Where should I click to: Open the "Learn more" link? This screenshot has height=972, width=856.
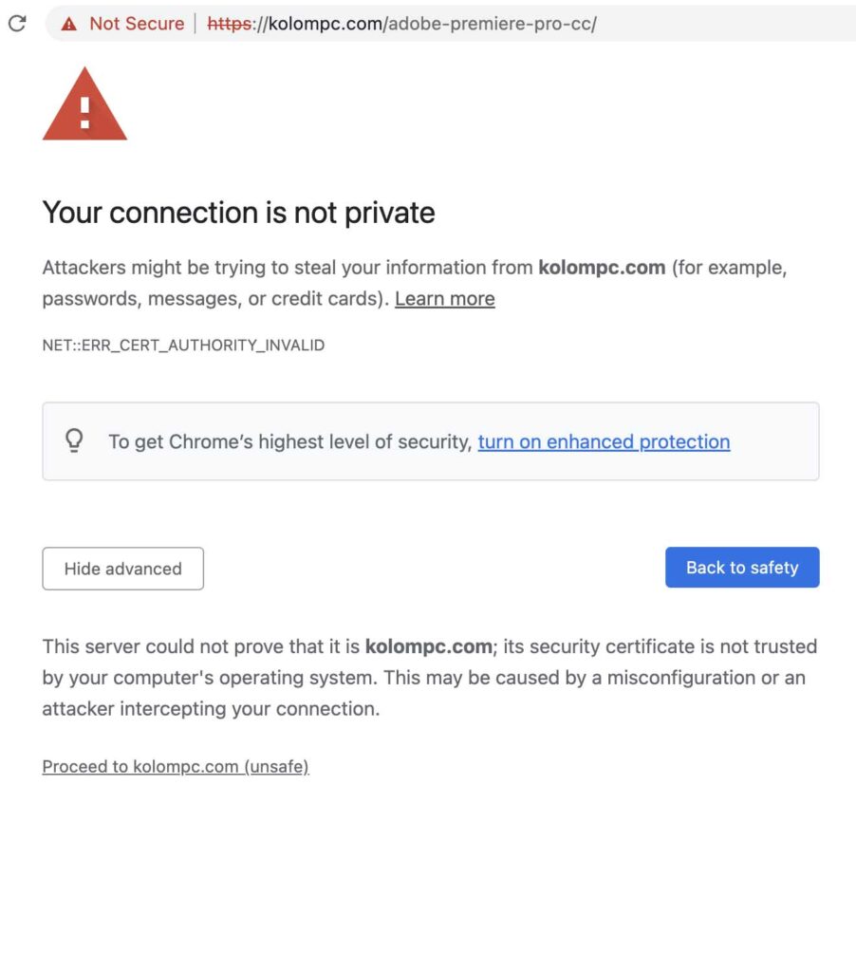tap(444, 298)
